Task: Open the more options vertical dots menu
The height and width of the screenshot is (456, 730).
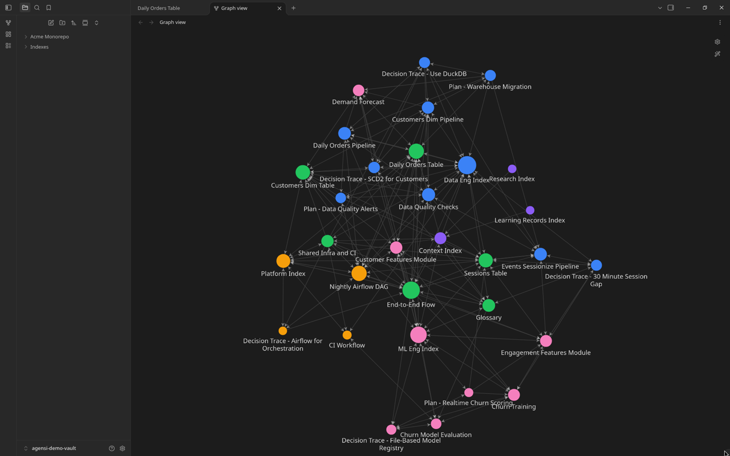Action: coord(720,22)
